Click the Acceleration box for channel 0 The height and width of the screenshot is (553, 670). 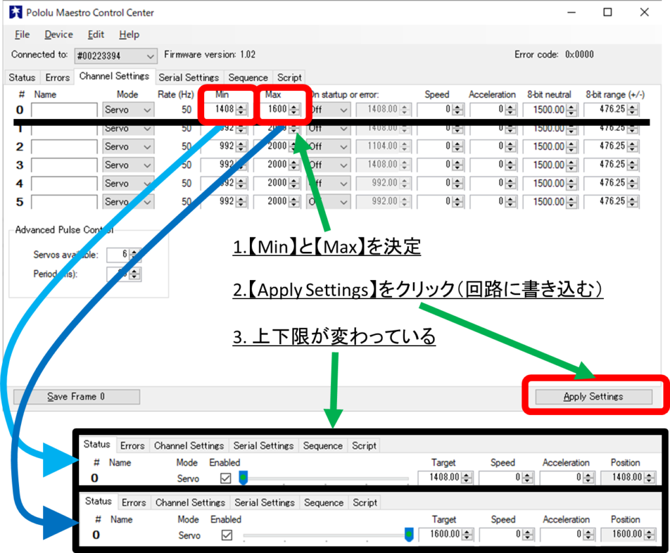pyautogui.click(x=493, y=109)
